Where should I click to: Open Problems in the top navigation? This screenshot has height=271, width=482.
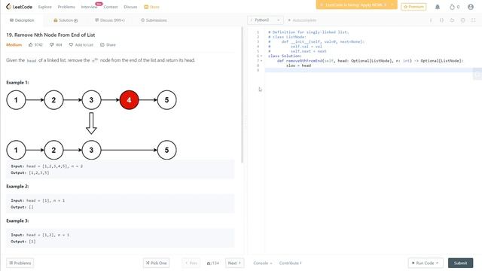pos(66,7)
